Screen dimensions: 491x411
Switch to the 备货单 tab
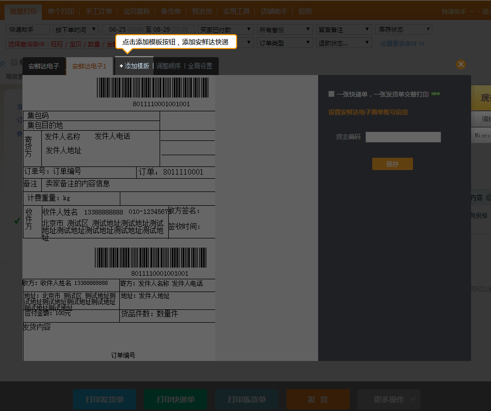click(x=171, y=11)
